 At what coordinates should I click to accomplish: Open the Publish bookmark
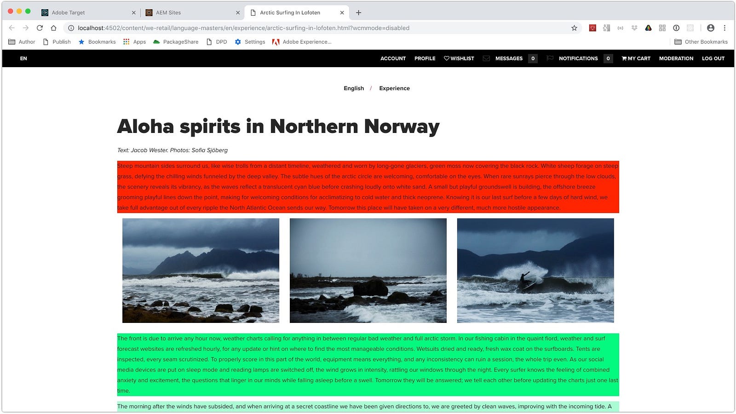click(x=57, y=42)
